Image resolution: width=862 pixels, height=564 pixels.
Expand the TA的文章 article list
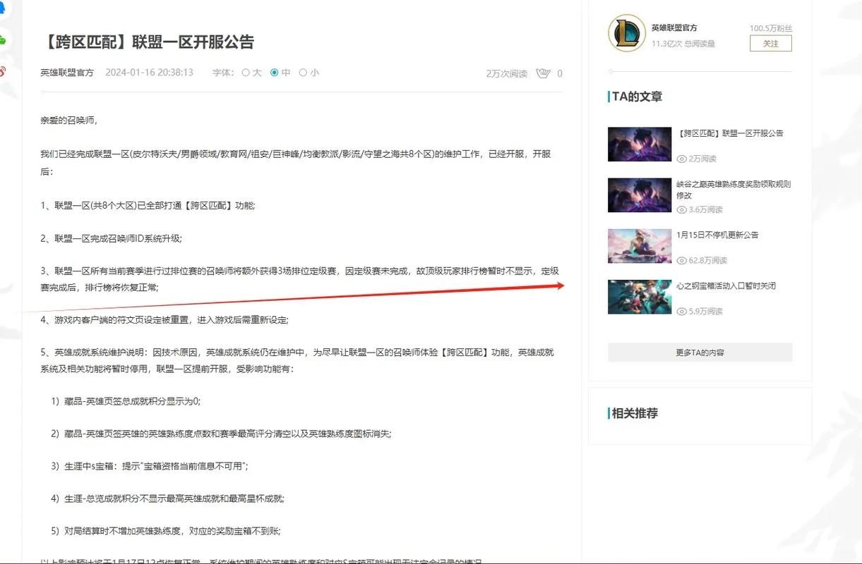point(635,97)
